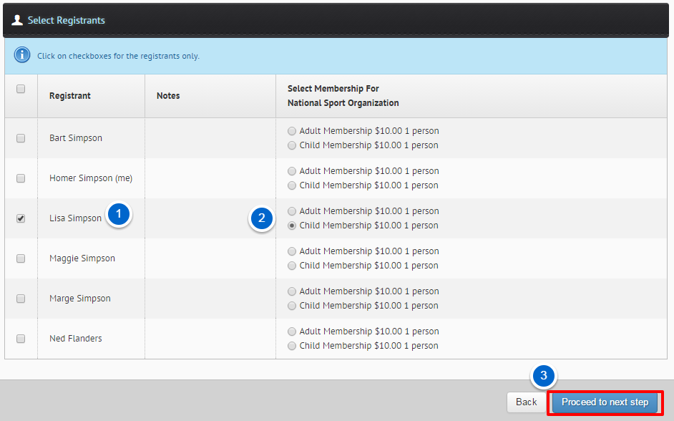The image size is (674, 421).
Task: Check the box for Maggie Simpson
Action: [x=21, y=258]
